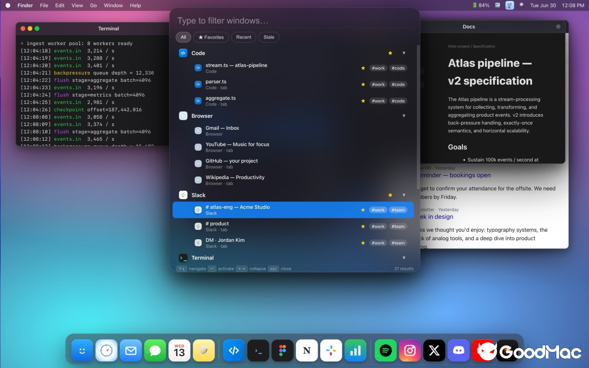Toggle favorite star on parser.ts row
The width and height of the screenshot is (589, 368).
pyautogui.click(x=363, y=85)
